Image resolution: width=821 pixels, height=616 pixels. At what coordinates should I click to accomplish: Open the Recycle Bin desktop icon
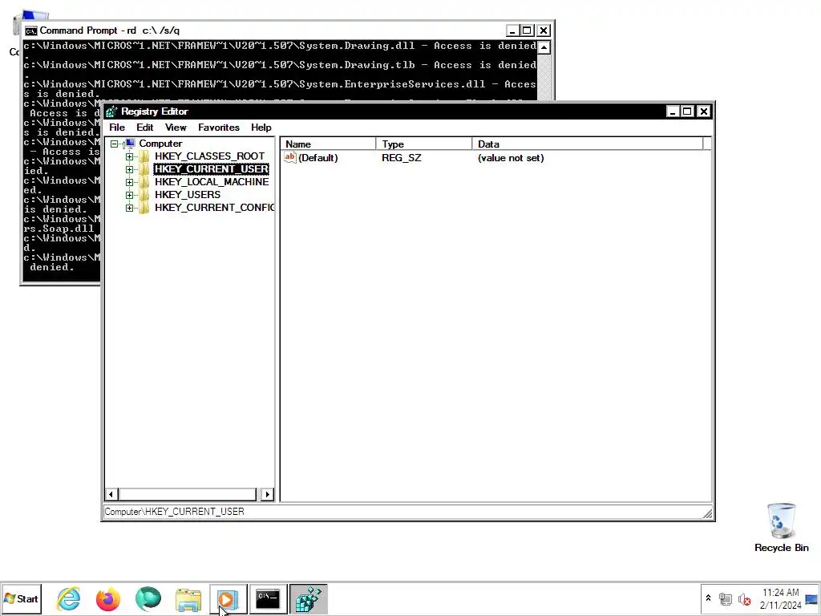click(x=781, y=528)
